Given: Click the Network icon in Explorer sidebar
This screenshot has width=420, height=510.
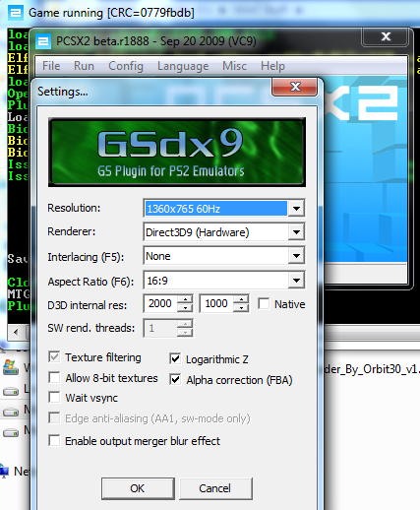Looking at the screenshot, I should [x=4, y=471].
